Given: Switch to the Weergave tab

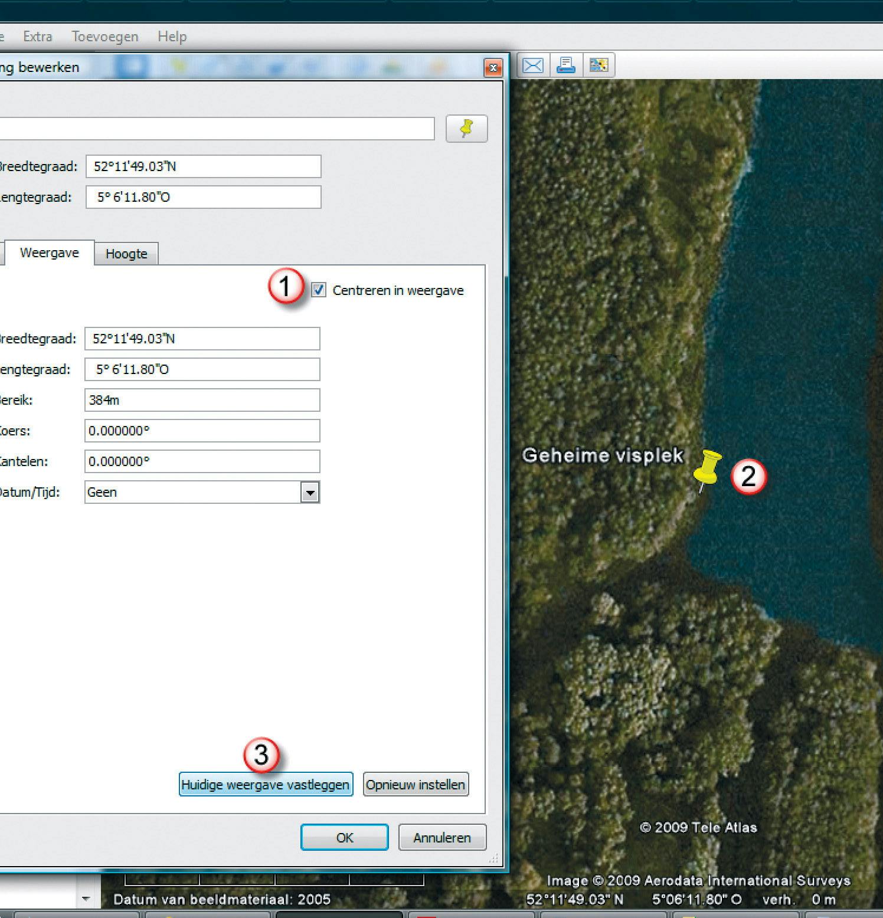Looking at the screenshot, I should pyautogui.click(x=50, y=253).
